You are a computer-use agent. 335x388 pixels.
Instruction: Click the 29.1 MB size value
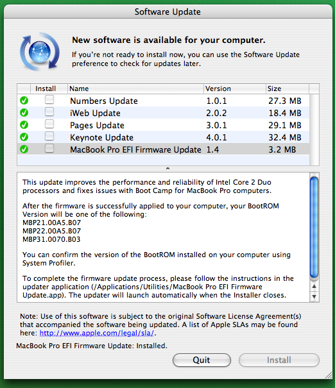click(x=285, y=125)
